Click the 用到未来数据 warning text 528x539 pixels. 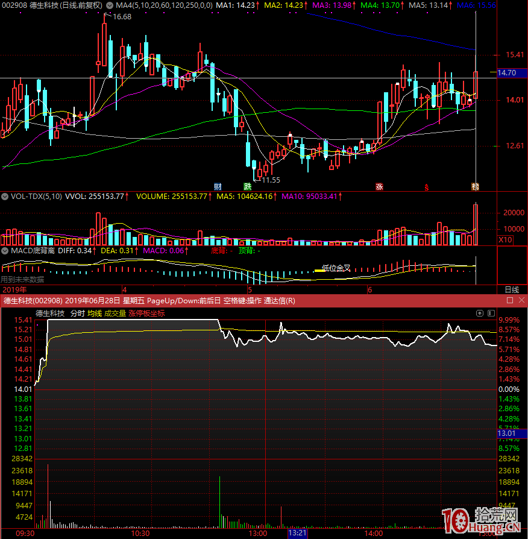coord(22,279)
